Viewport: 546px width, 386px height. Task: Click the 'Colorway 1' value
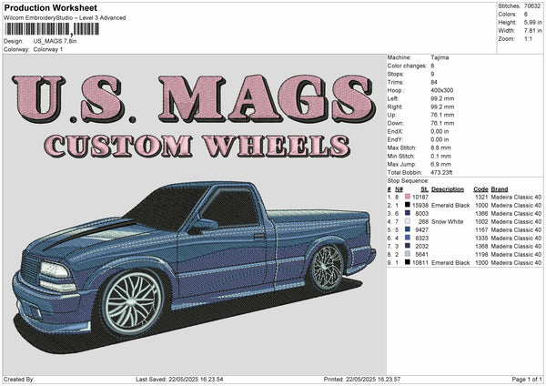[48, 49]
